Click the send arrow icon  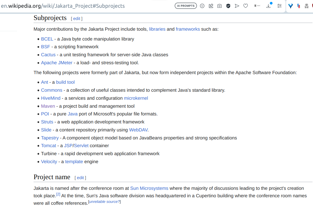pyautogui.click(x=237, y=6)
